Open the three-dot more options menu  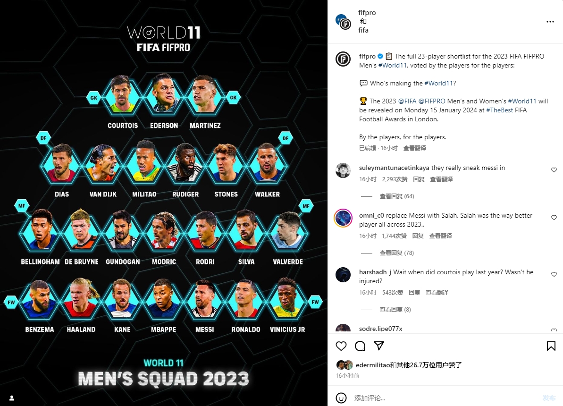pyautogui.click(x=550, y=22)
